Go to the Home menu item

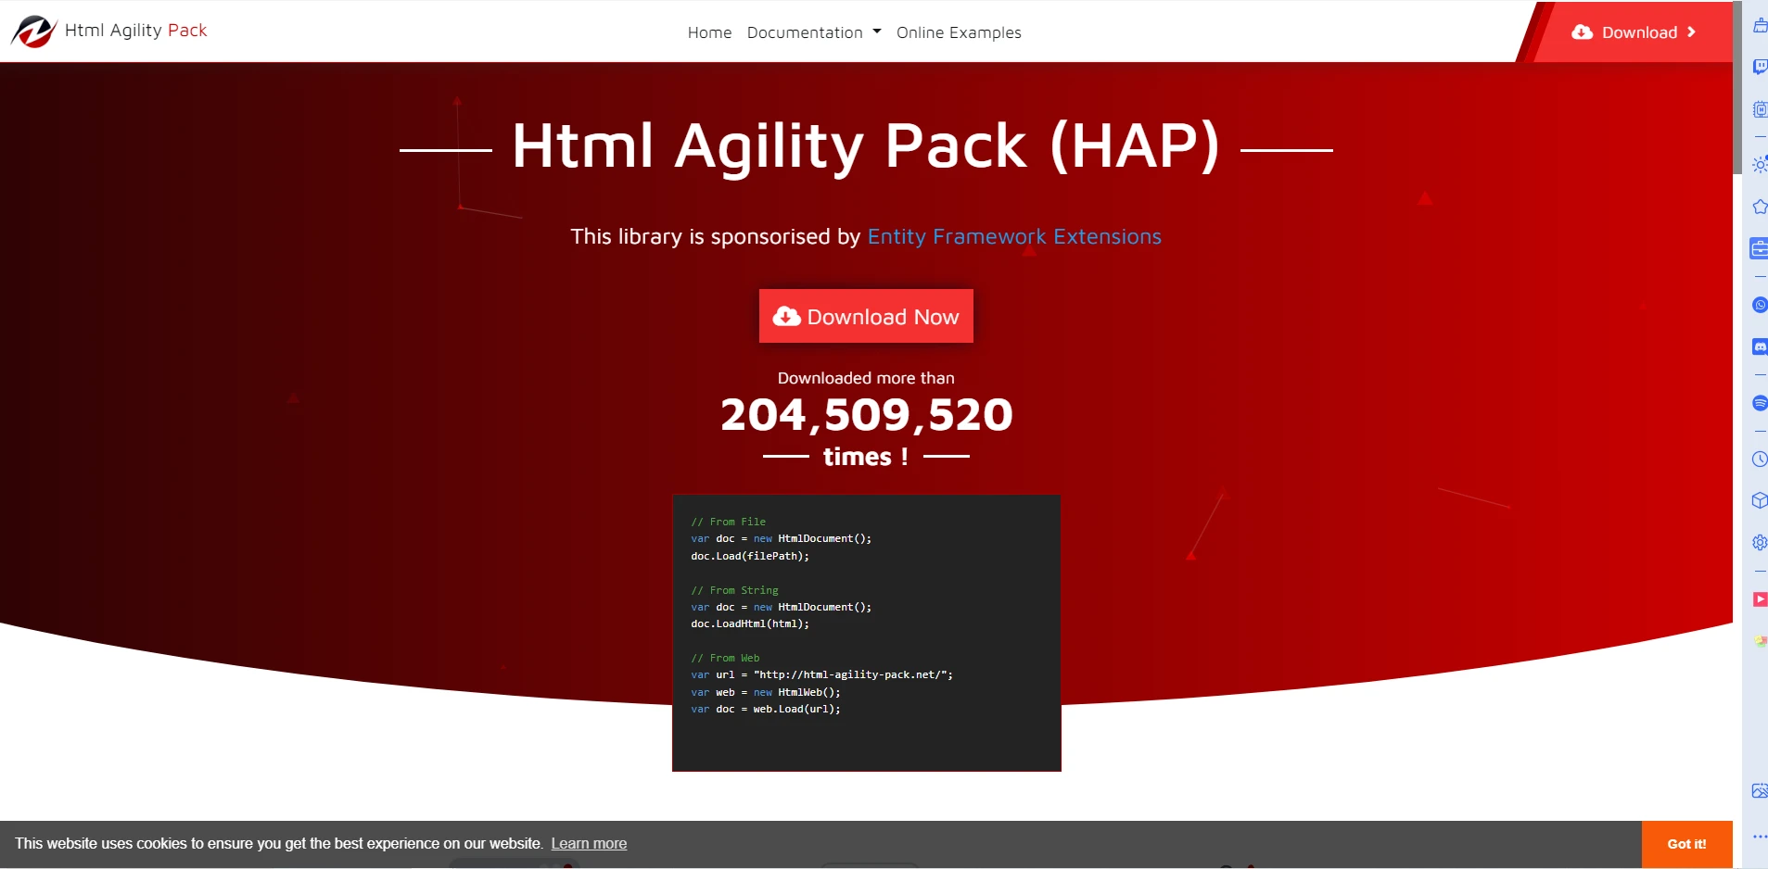709,32
